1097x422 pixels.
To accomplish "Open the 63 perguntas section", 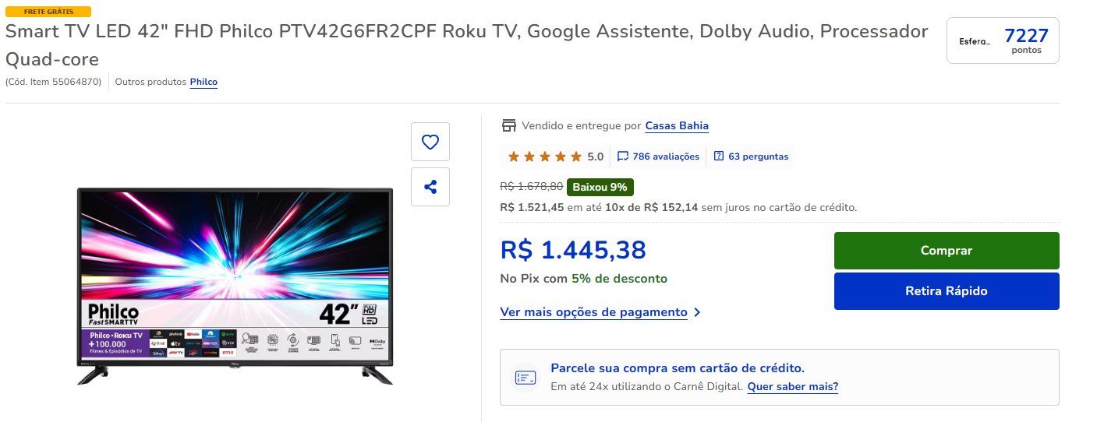I will pyautogui.click(x=758, y=156).
